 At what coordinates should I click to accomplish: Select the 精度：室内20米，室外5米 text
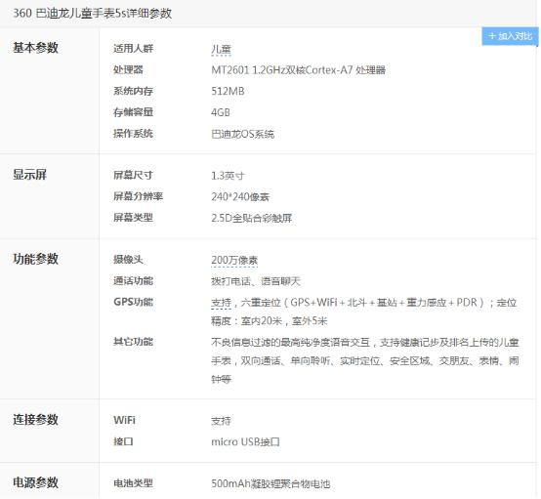click(270, 321)
